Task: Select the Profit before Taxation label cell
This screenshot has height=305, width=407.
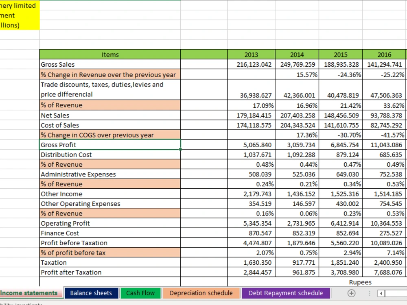Action: [110, 243]
